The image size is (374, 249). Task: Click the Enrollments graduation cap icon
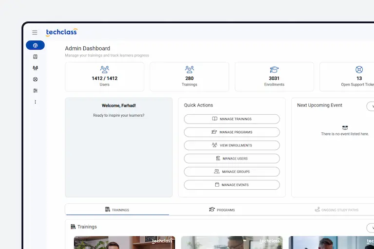coord(274,70)
